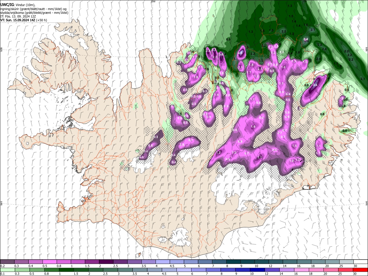Pick the royal blue swatch labeled 8 in the lower legend
The image size is (368, 276).
point(228,270)
